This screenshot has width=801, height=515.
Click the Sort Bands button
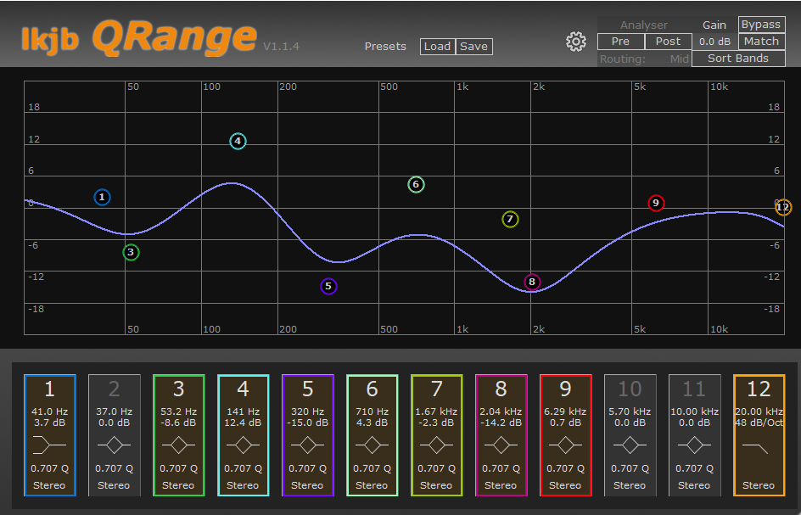(x=738, y=59)
